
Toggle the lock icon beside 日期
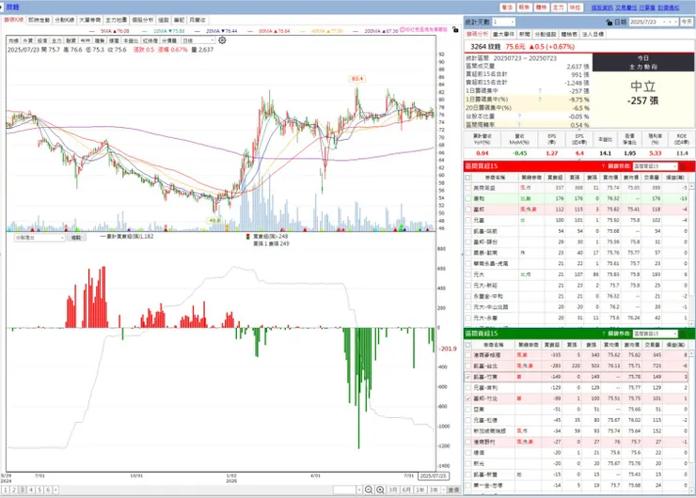click(609, 22)
